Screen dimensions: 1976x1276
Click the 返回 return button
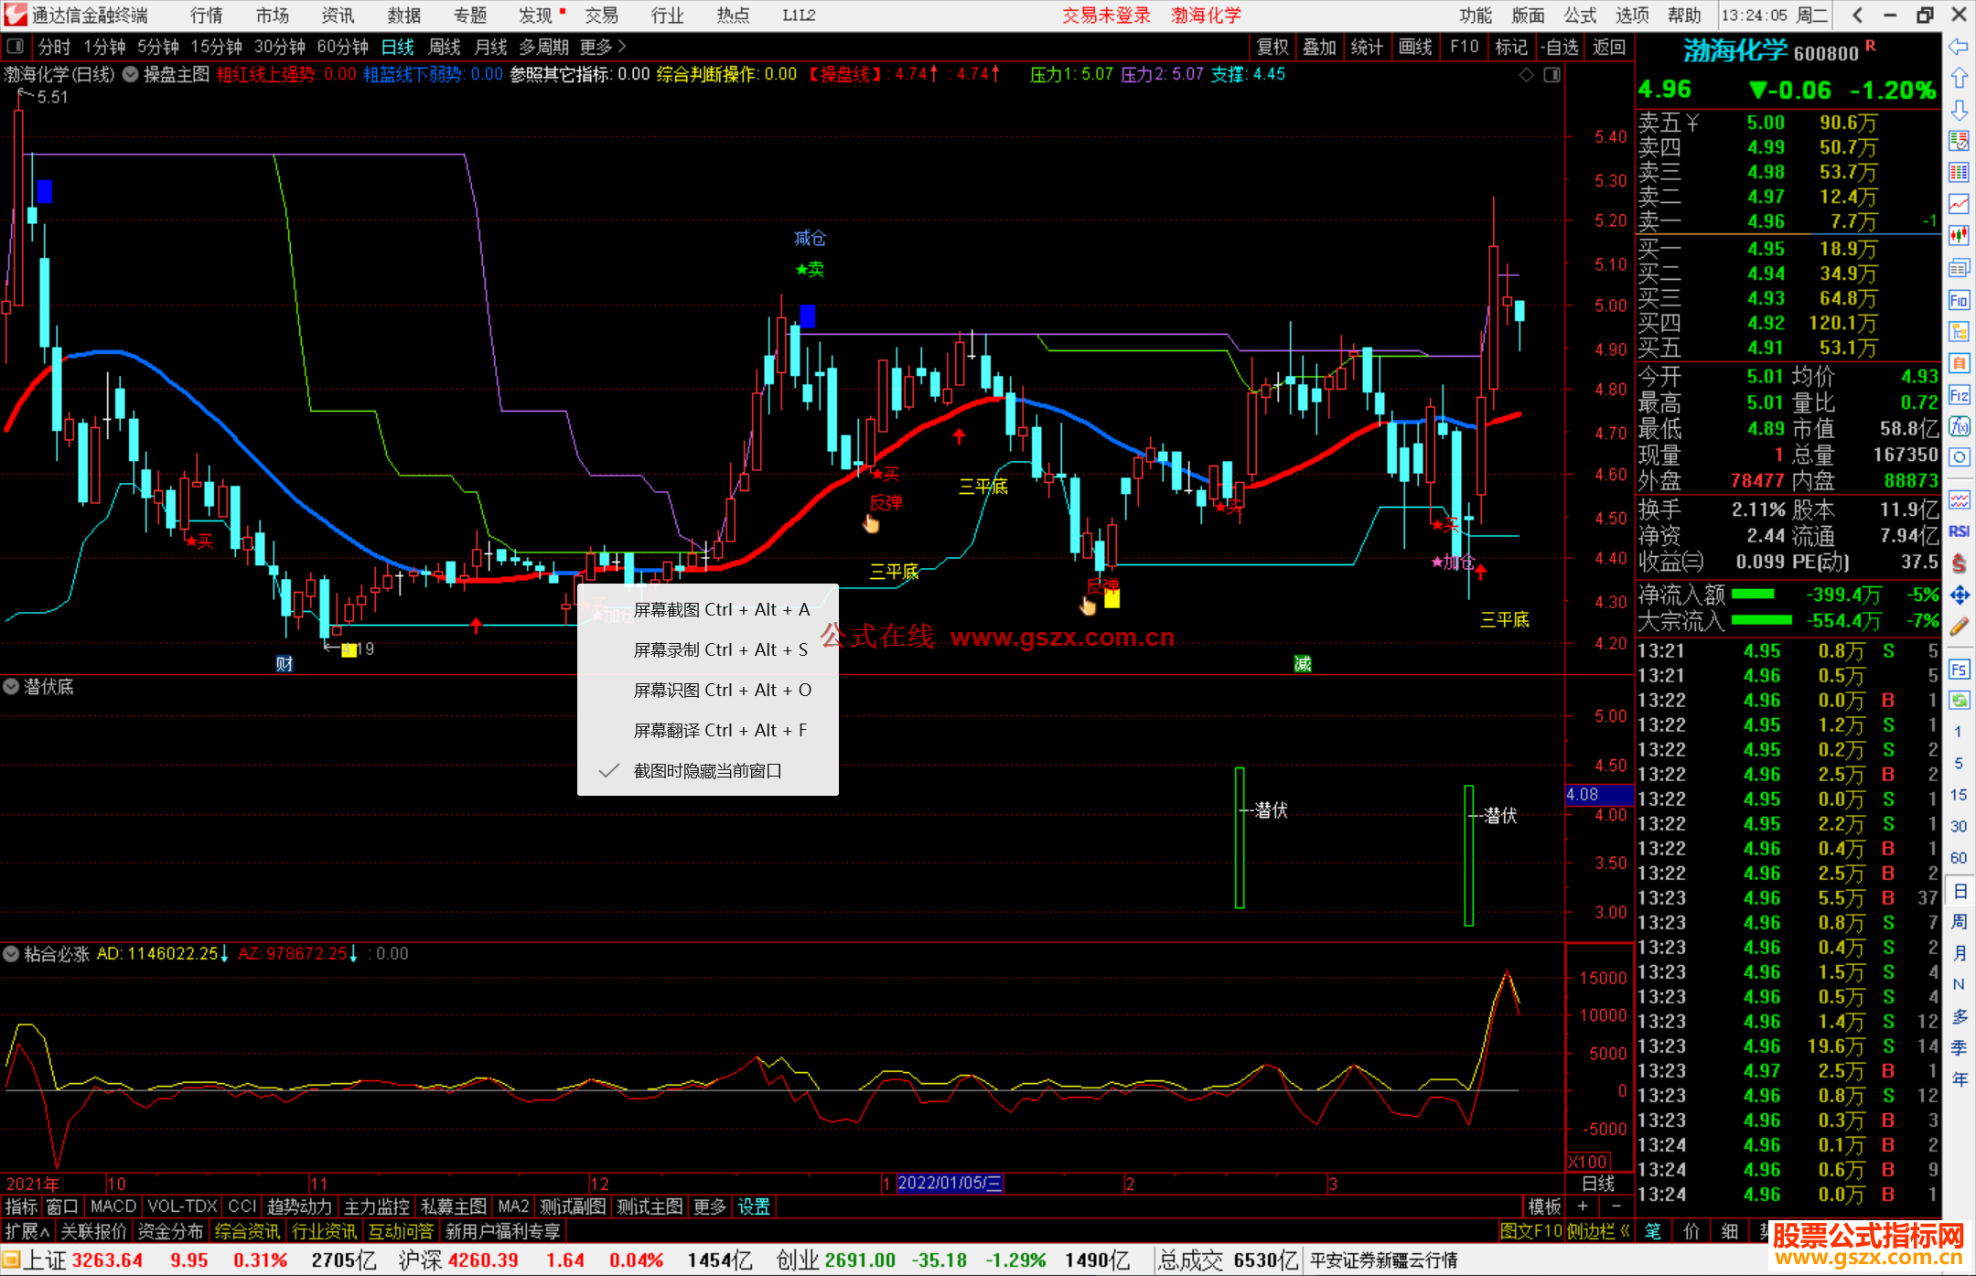pyautogui.click(x=1609, y=47)
